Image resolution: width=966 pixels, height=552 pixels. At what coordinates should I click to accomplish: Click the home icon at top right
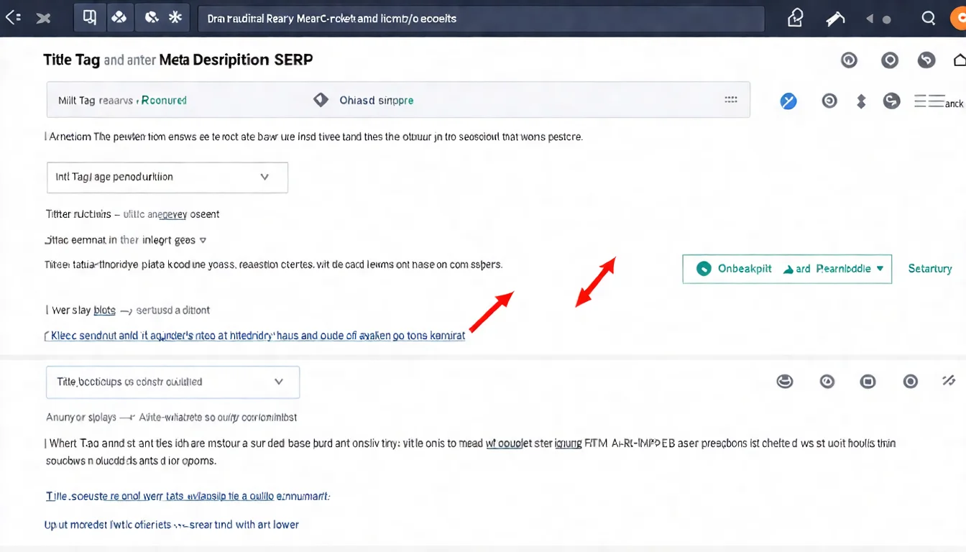click(x=959, y=61)
